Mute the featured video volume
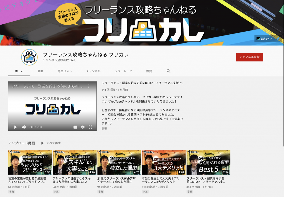 (x=24, y=127)
